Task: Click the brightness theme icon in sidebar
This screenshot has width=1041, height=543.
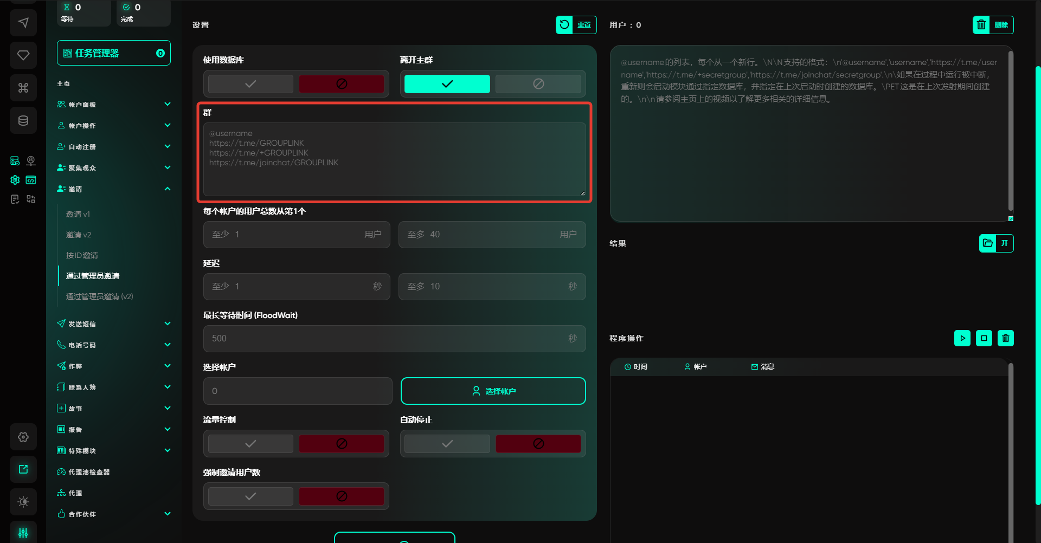Action: click(23, 502)
